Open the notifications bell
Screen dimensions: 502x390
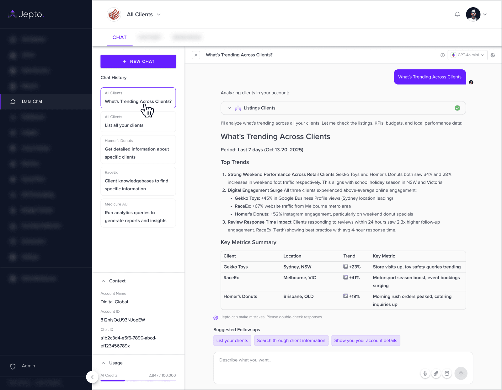[457, 14]
